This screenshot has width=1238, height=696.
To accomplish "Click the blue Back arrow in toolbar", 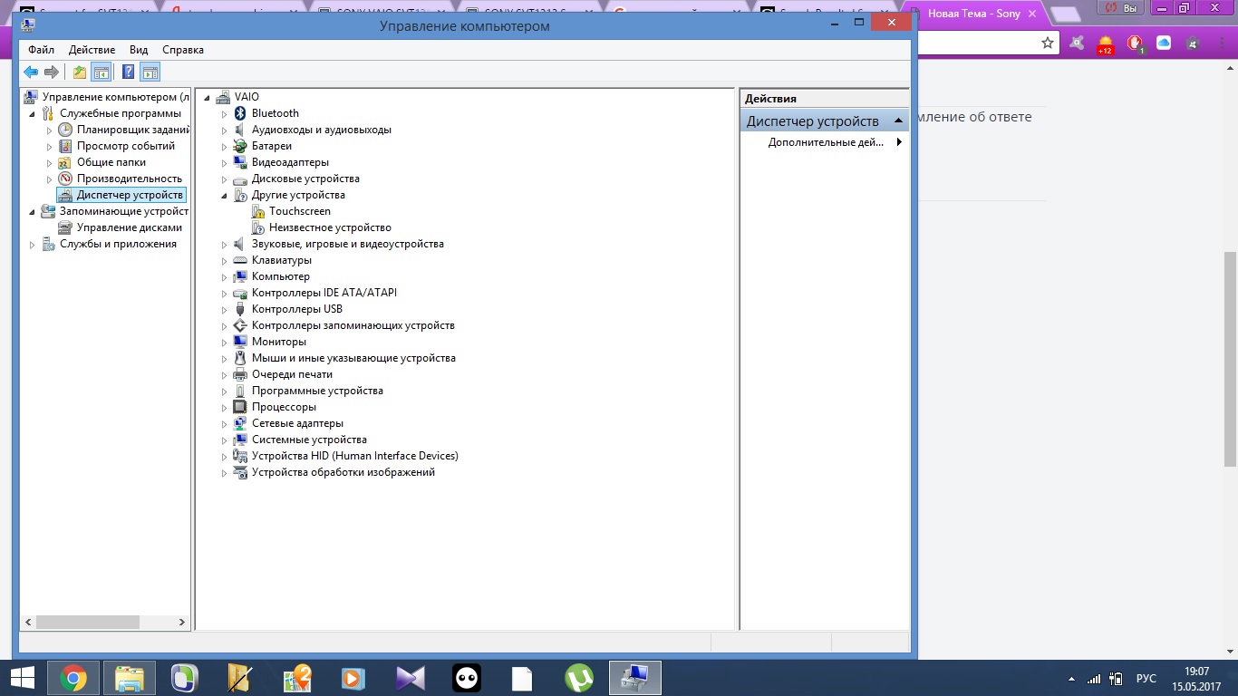I will click(31, 72).
